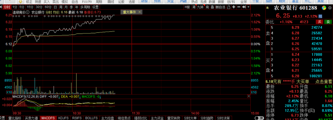Viewport: 333px width, 120px height.
Task: Click the plus zoom-in icon
Action: (x=234, y=7)
